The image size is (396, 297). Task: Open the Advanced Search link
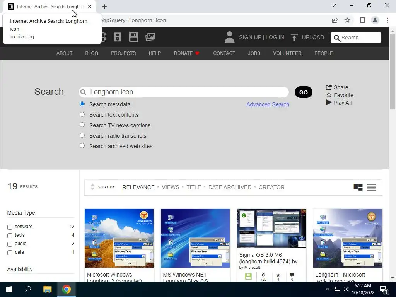(268, 104)
